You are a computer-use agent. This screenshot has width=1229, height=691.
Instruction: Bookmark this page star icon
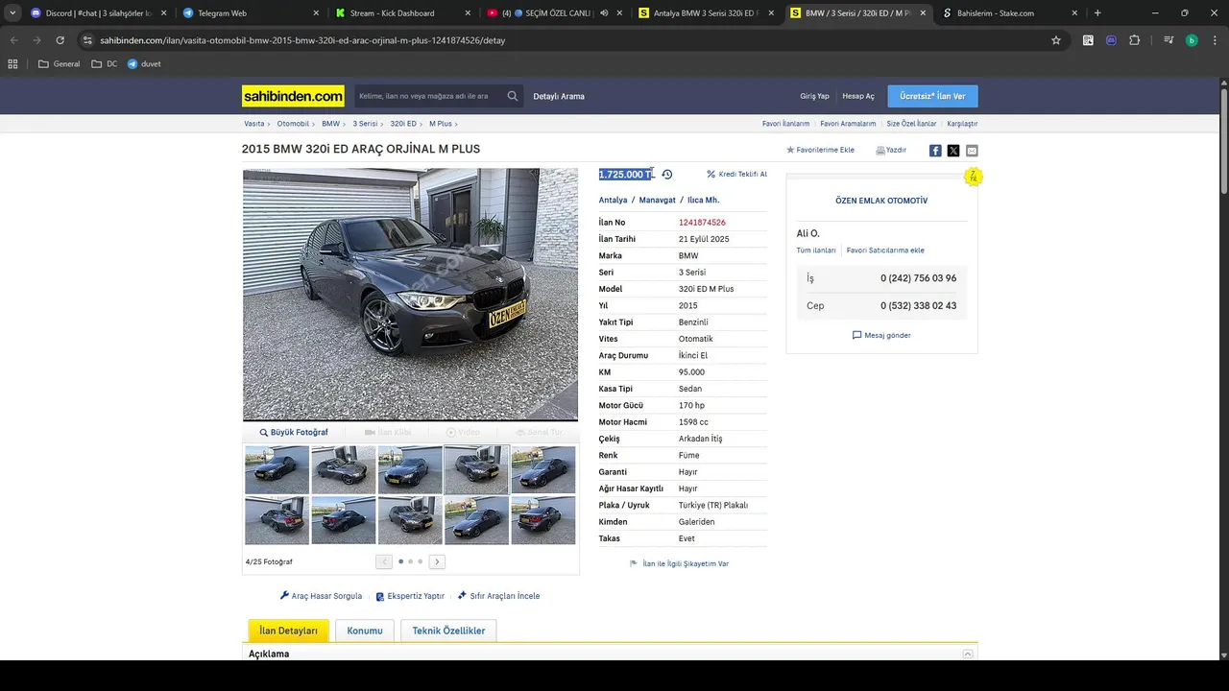coord(1056,40)
